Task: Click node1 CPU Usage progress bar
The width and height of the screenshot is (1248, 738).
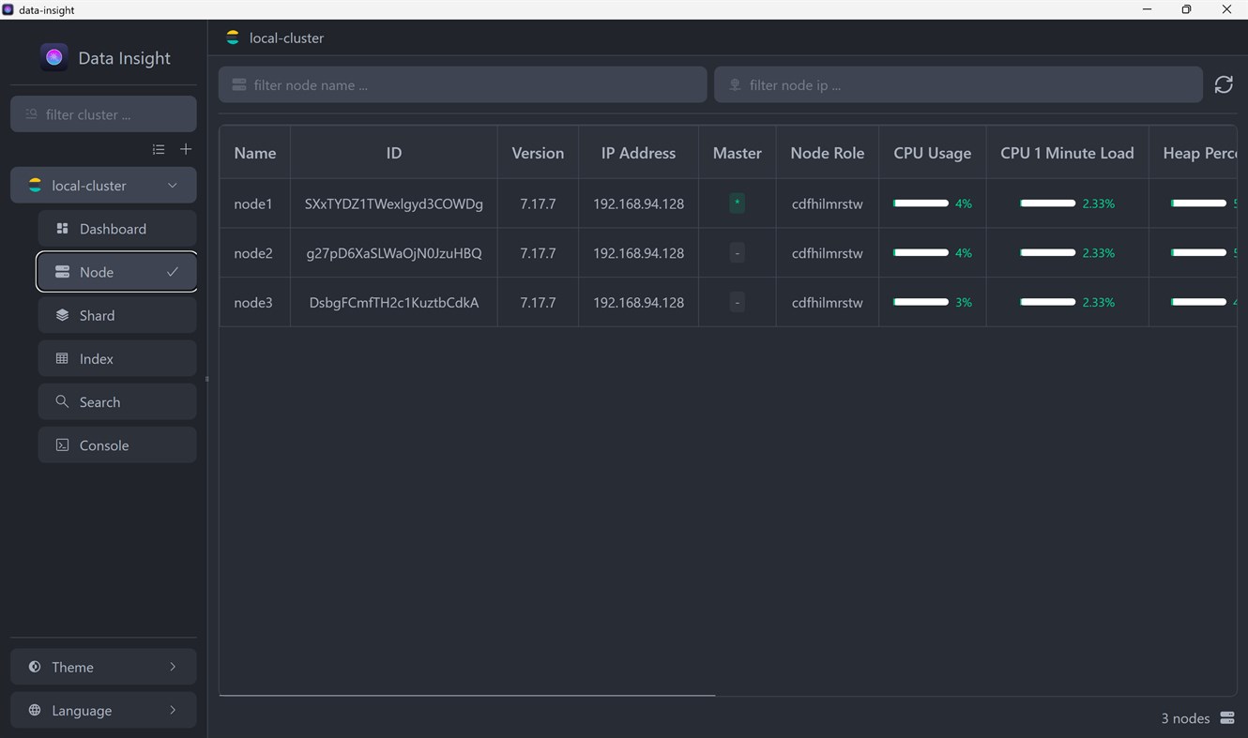Action: (x=921, y=203)
